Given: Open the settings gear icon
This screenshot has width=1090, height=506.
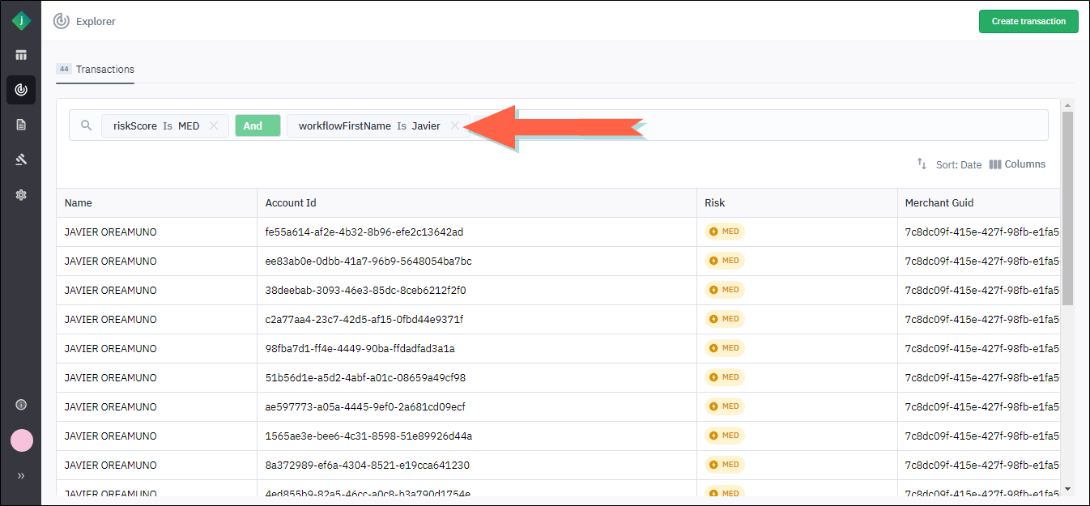Looking at the screenshot, I should [21, 194].
